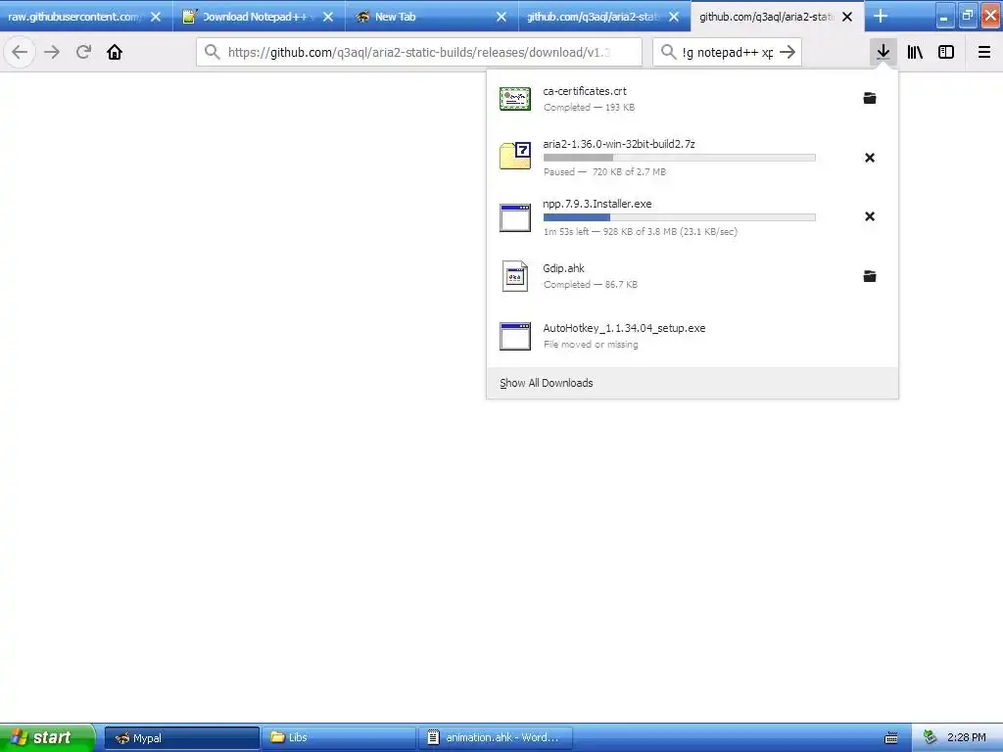Click the AutoHotkey setup executable icon
Screen dimensions: 1003x752
click(515, 337)
